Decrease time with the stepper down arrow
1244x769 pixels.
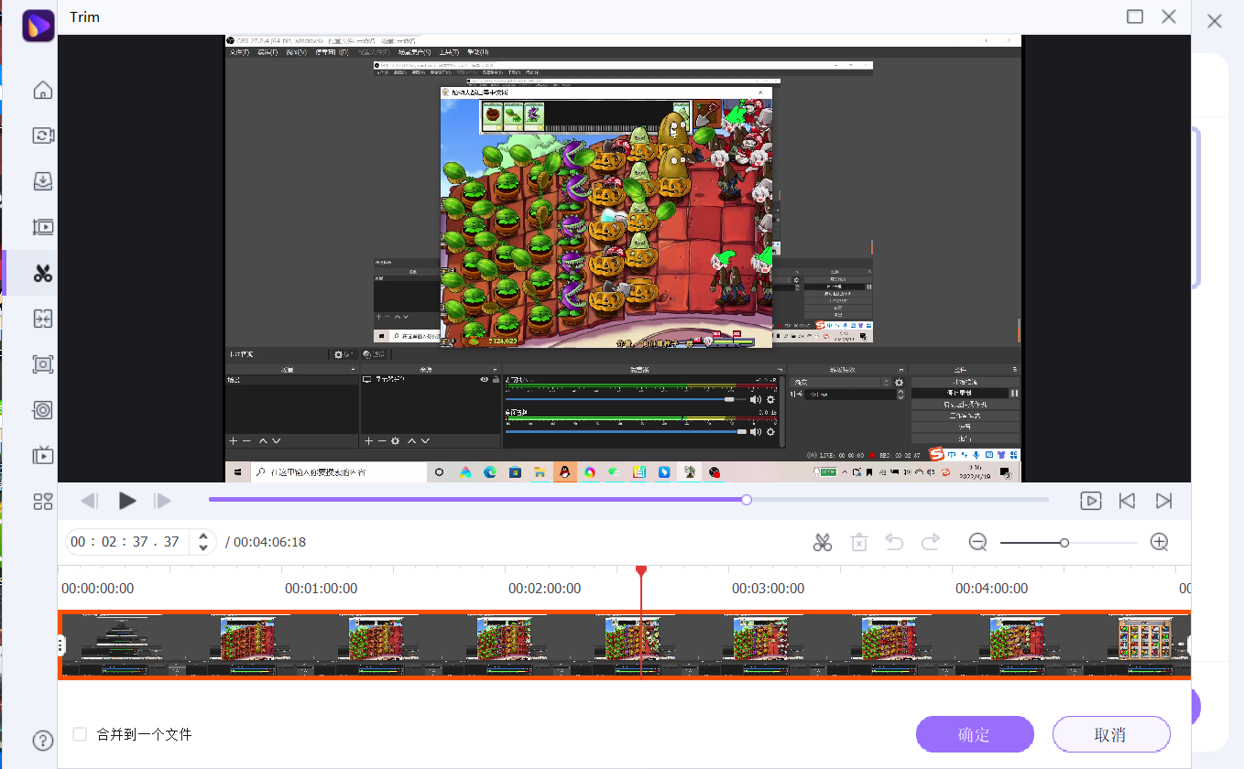click(203, 547)
